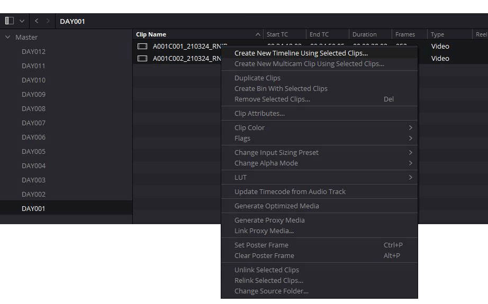Open the panel layout dropdown chevron
Viewport: 488px width, 304px height.
tap(22, 21)
